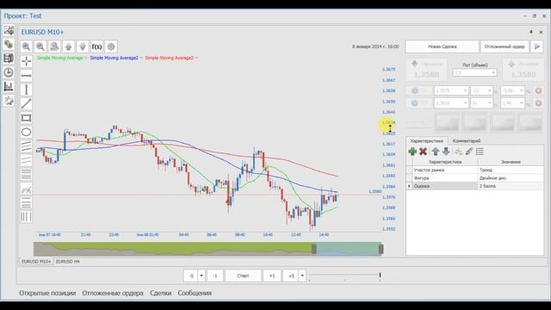The image size is (551, 310).
Task: Click the blue play arrow button
Action: pyautogui.click(x=537, y=46)
